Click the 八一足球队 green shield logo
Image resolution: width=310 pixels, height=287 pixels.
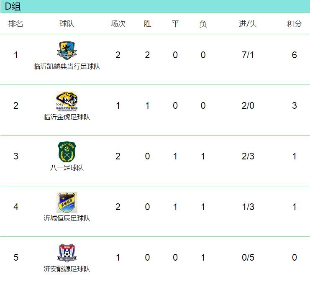pos(67,152)
